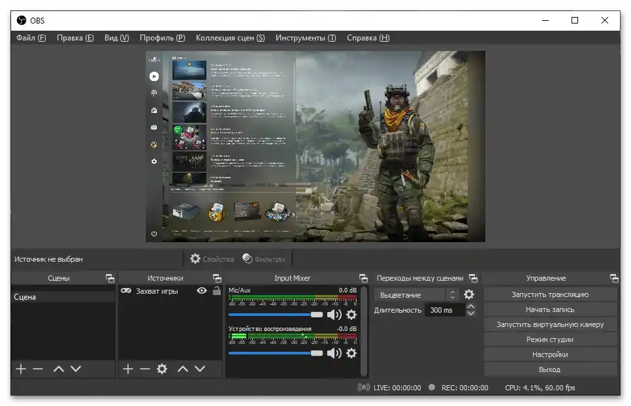Open Mic/Aux audio settings gear
Screen dimensions: 631x406
click(x=351, y=315)
